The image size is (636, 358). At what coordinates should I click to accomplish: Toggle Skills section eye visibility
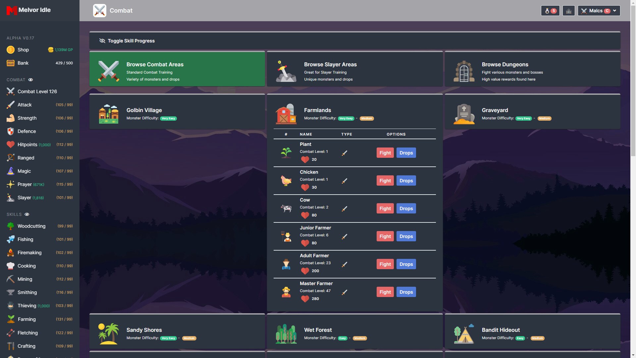(x=27, y=214)
